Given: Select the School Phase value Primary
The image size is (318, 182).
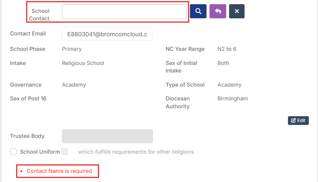Looking at the screenshot, I should click(72, 49).
